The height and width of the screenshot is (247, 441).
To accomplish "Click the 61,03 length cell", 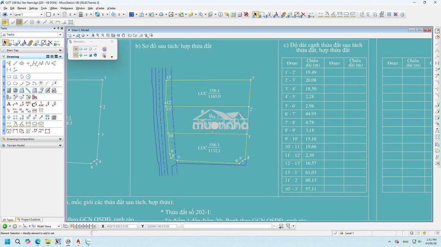I will [313, 172].
